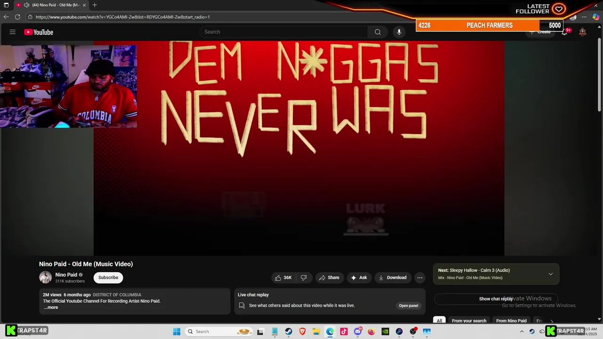Open Steam from the taskbar
This screenshot has height=339, width=603.
288,331
